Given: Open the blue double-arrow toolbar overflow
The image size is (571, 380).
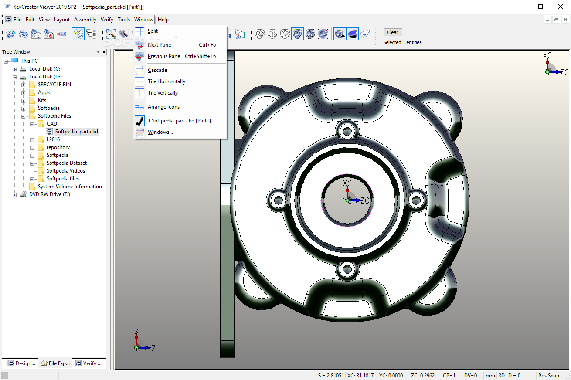Looking at the screenshot, I should 230,36.
